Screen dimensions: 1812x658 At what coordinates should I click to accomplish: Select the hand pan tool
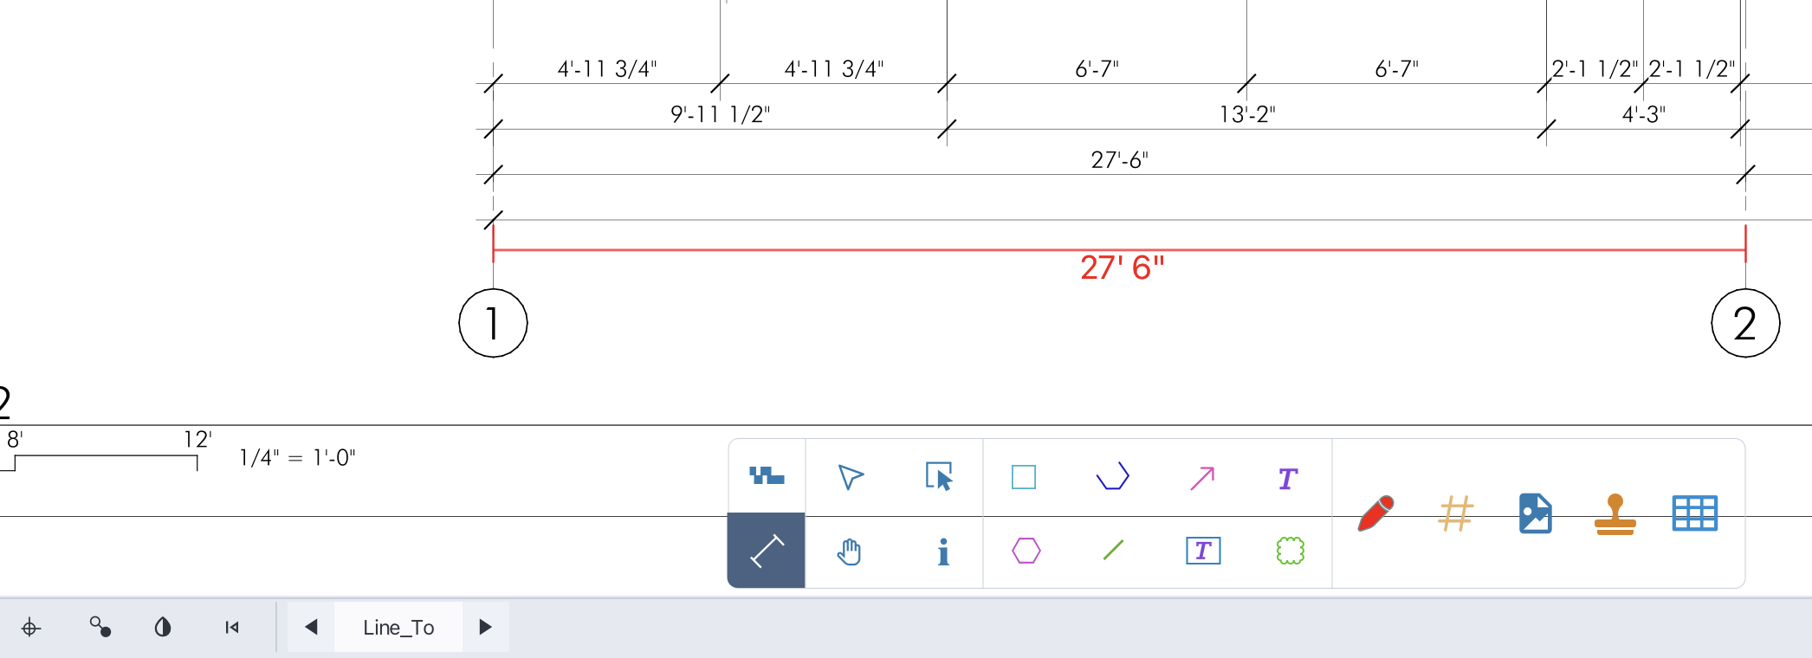point(850,552)
